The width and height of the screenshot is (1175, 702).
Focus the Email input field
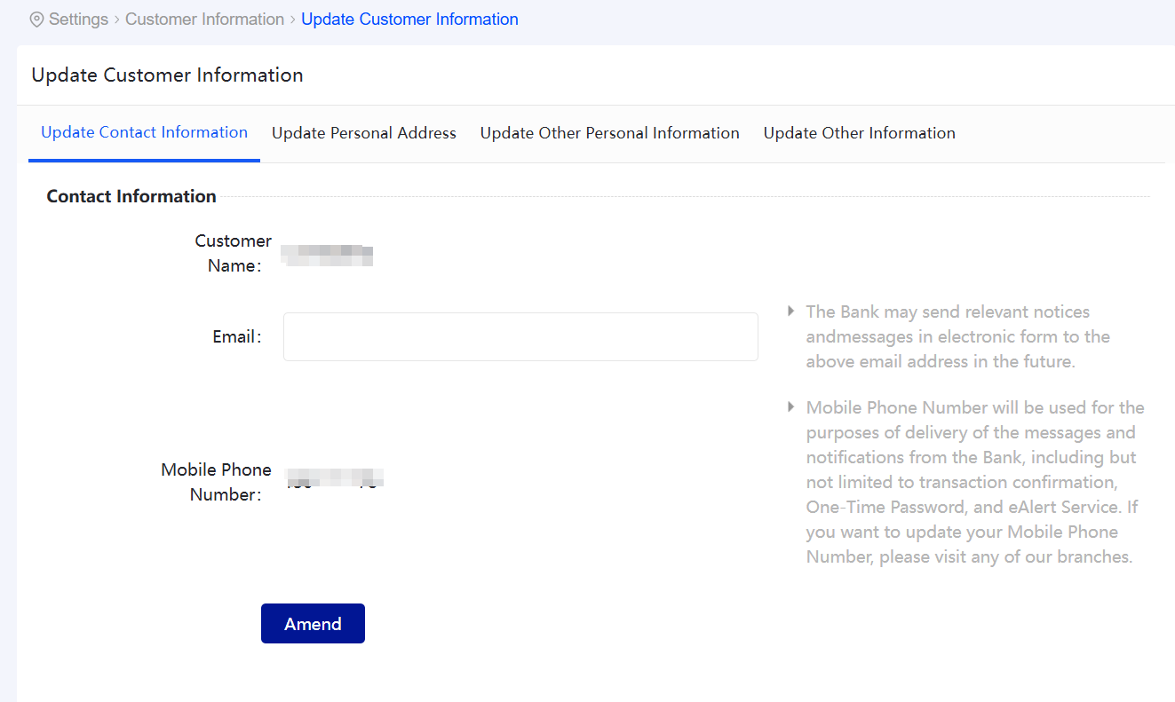pyautogui.click(x=520, y=337)
